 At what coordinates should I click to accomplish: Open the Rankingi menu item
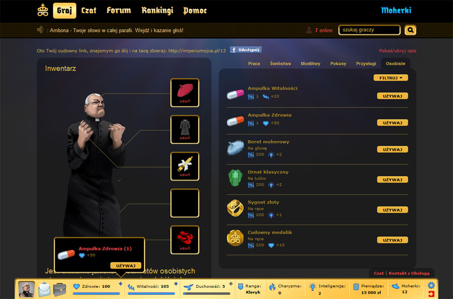[157, 11]
